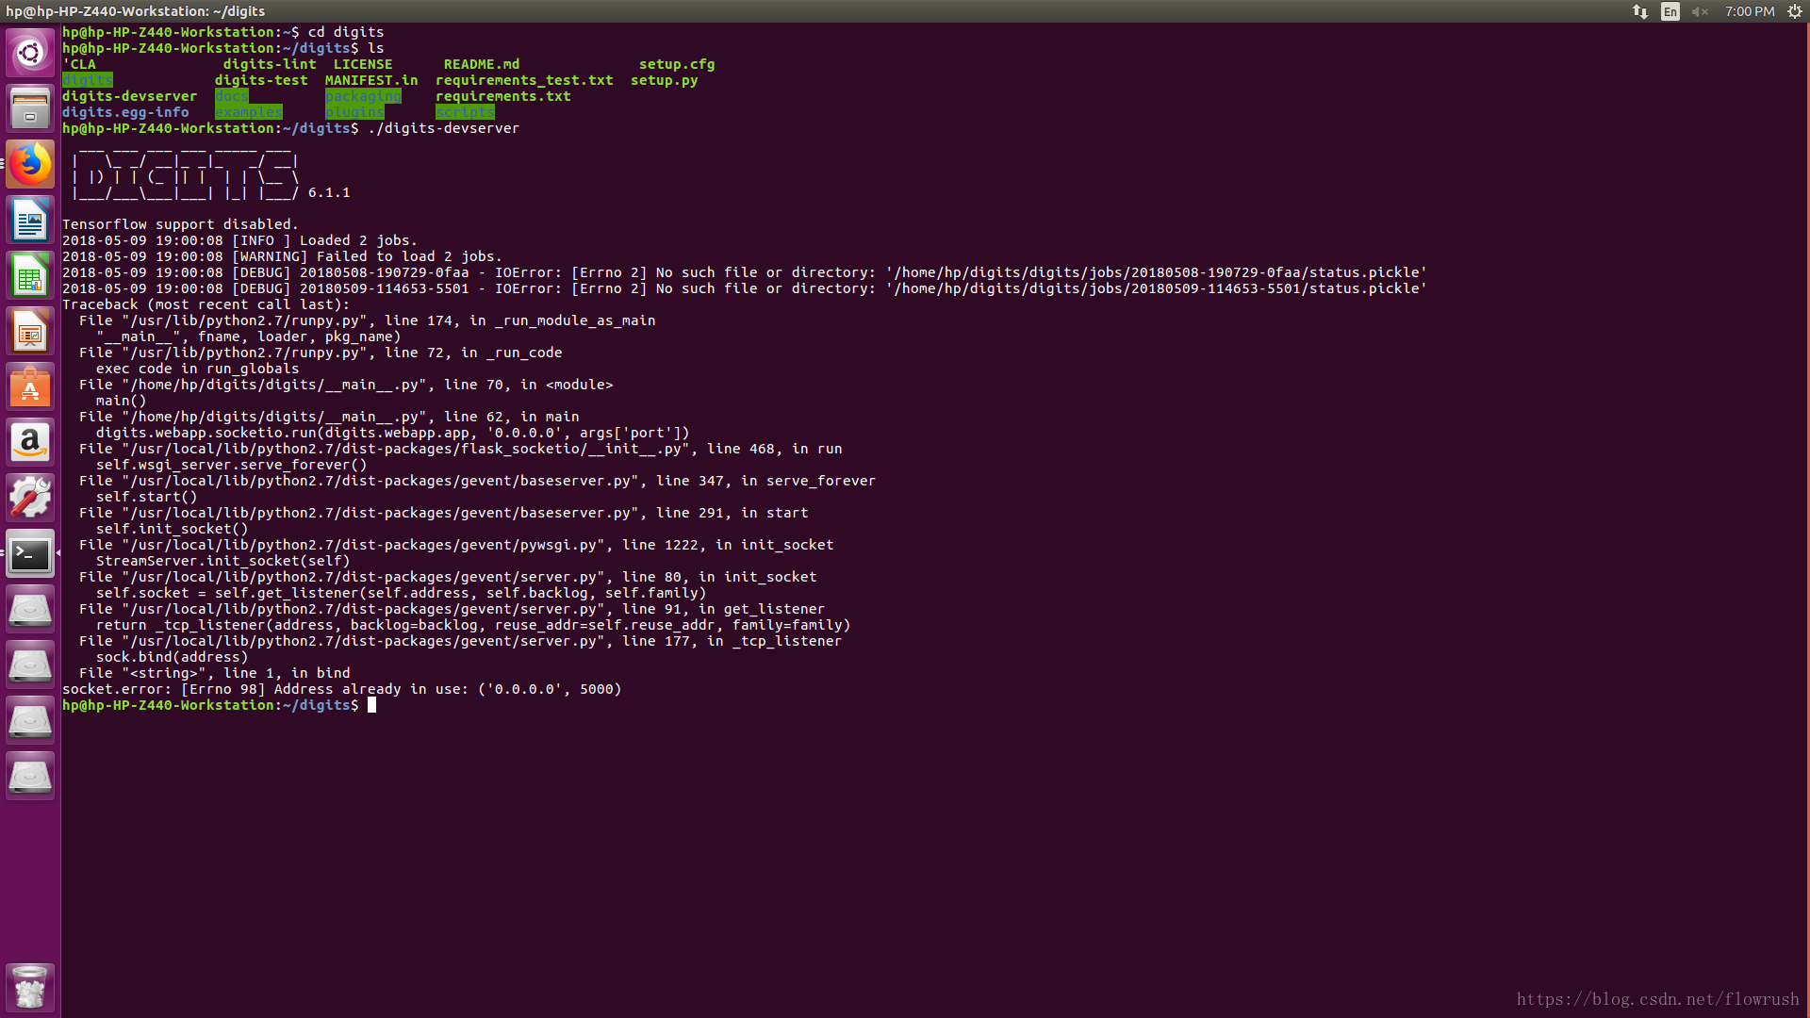1810x1018 pixels.
Task: Click LICENSE in the ls output
Action: coord(363,64)
